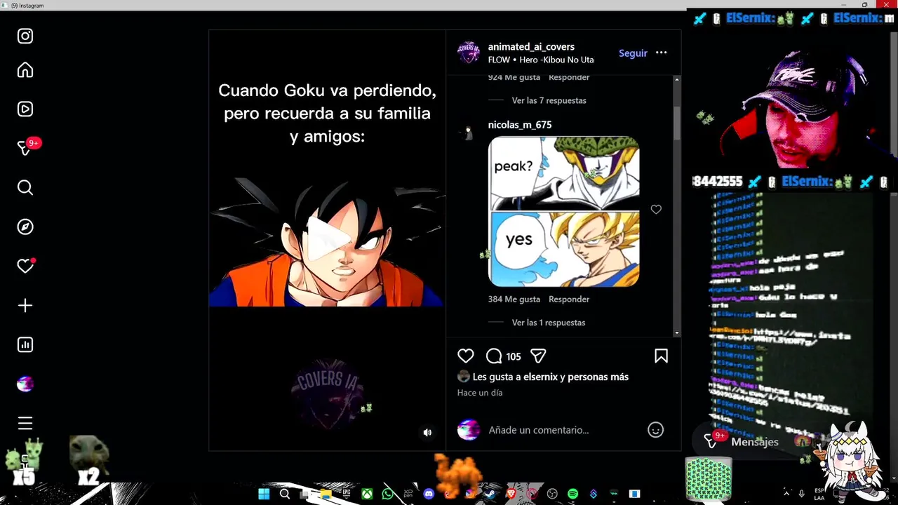Open Windows taskbar search
Image resolution: width=898 pixels, height=505 pixels.
click(285, 494)
